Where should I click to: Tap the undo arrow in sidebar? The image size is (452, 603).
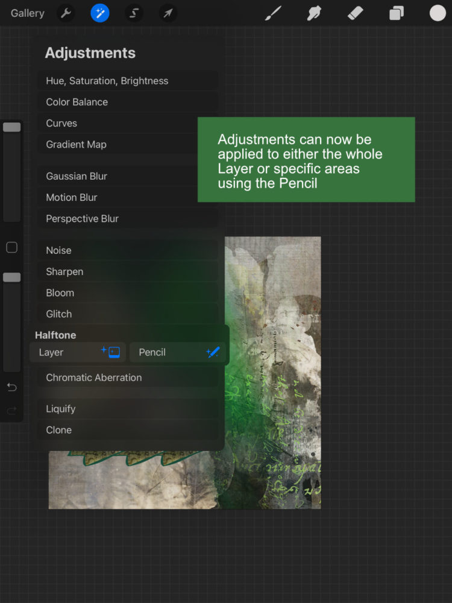11,387
